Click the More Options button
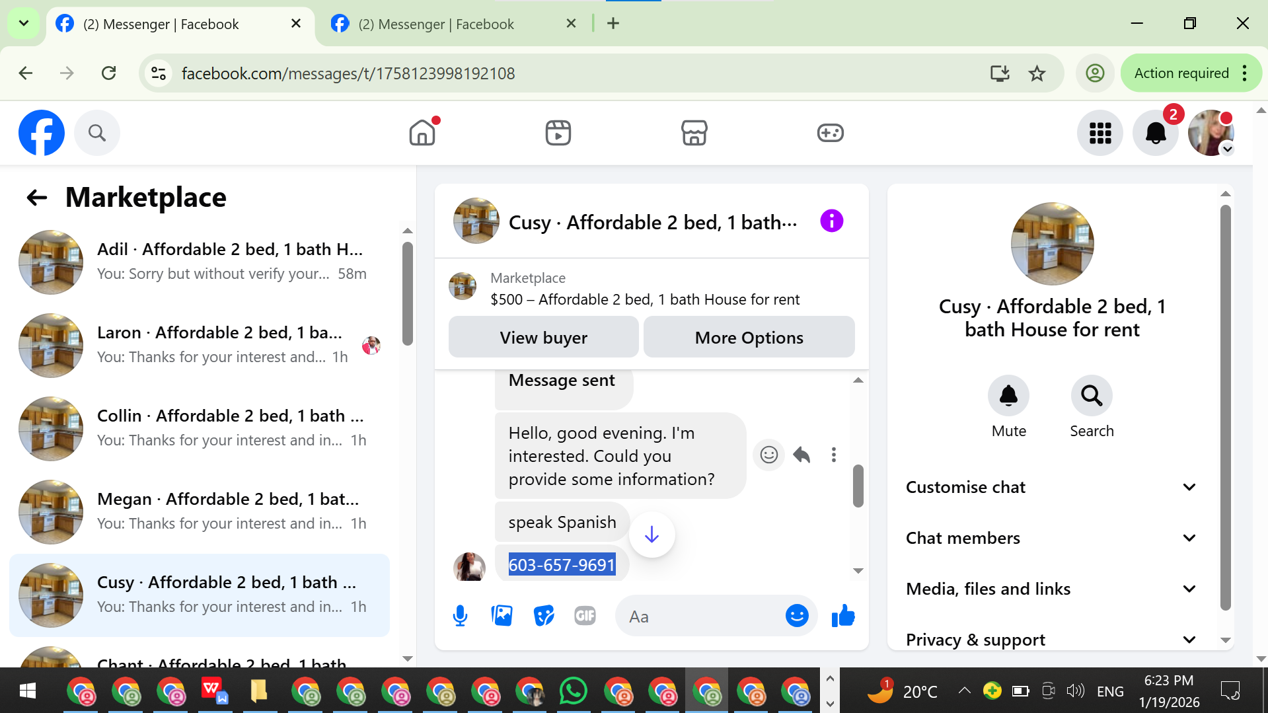The width and height of the screenshot is (1268, 713). (x=749, y=337)
